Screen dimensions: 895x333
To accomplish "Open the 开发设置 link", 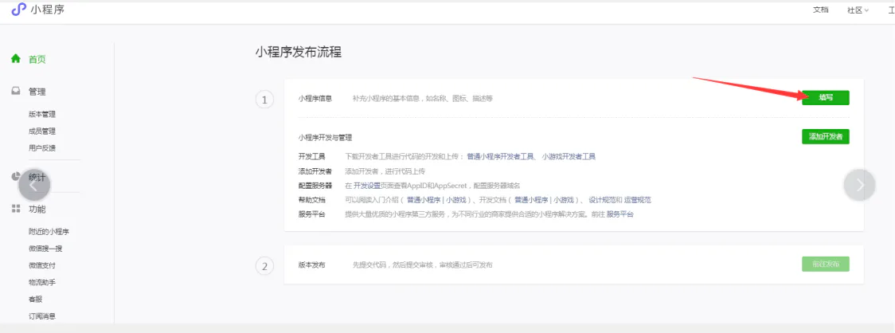I will point(367,186).
